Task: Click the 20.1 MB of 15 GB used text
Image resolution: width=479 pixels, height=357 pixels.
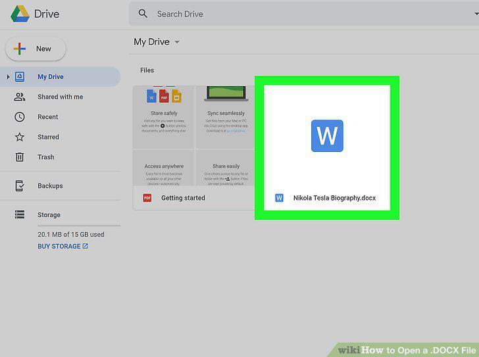Action: 71,234
